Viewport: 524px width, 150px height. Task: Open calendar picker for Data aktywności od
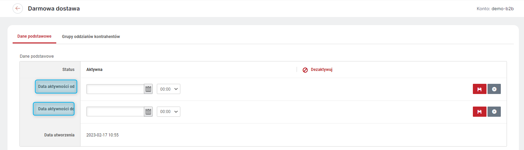pyautogui.click(x=148, y=89)
